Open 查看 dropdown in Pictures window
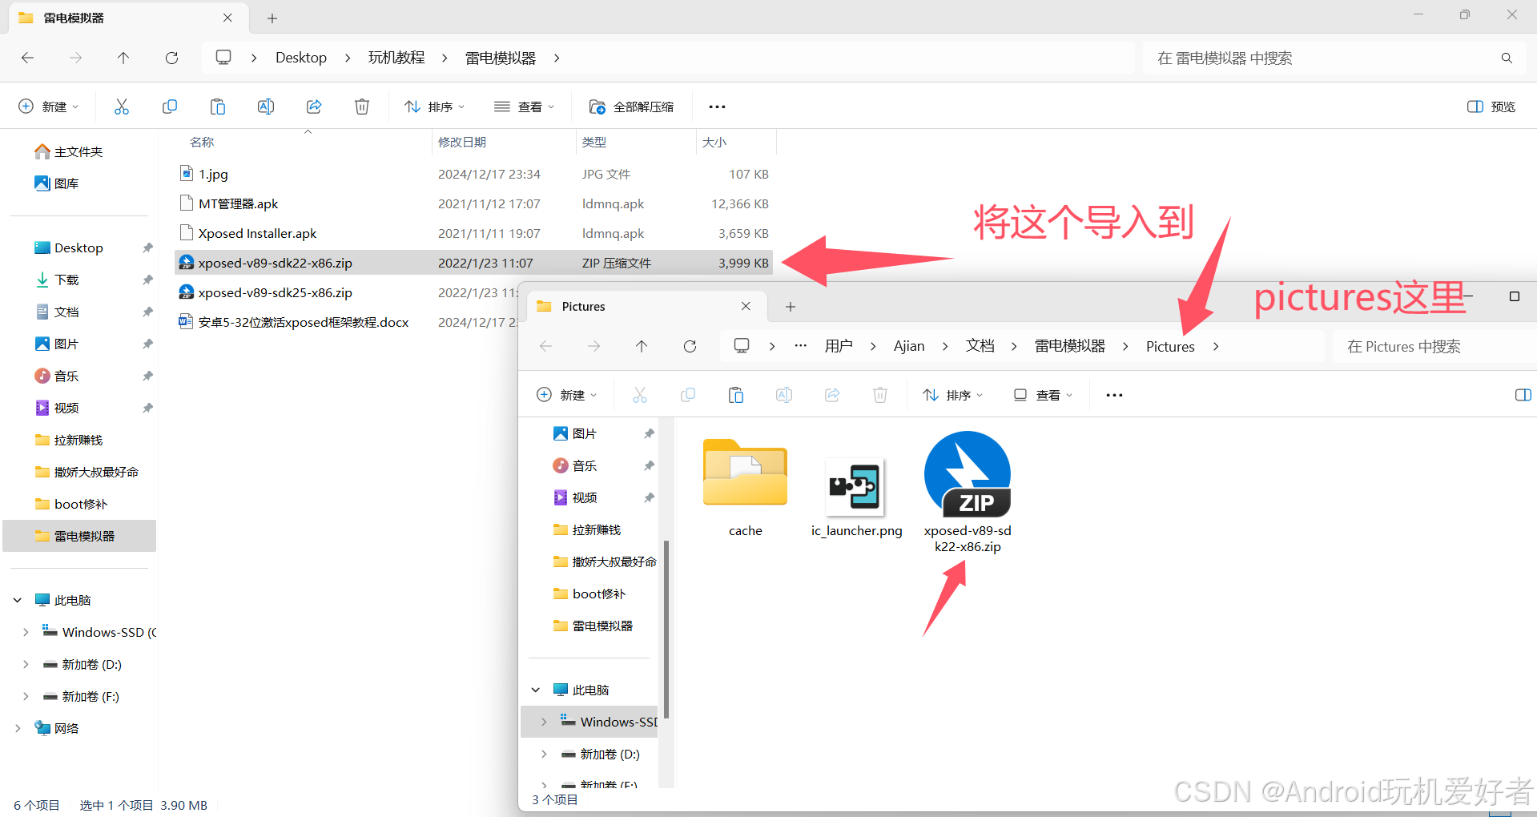Image resolution: width=1537 pixels, height=817 pixels. point(1043,395)
